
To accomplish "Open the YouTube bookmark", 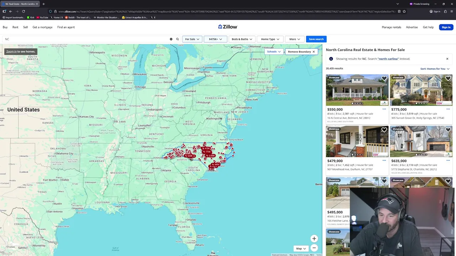I will (42, 17).
